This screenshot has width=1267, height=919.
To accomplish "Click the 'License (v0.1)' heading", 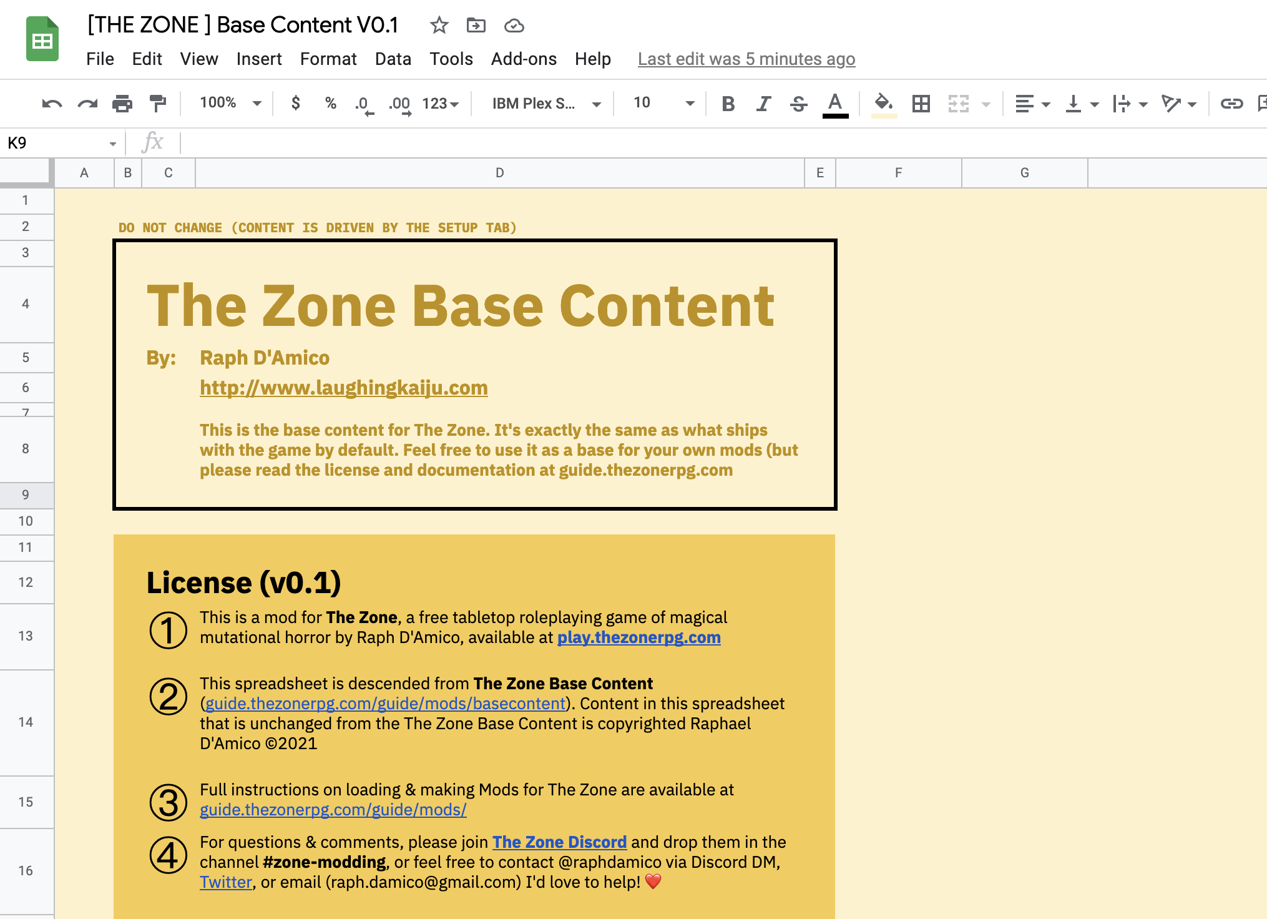I will click(244, 582).
